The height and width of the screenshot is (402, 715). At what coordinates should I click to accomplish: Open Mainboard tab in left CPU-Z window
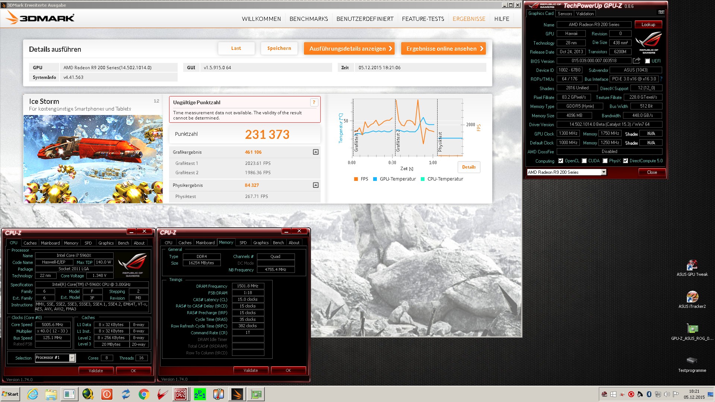tap(50, 243)
